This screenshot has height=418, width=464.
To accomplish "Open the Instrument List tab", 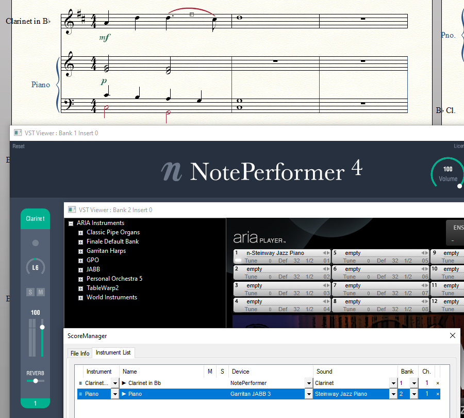I will tap(113, 353).
